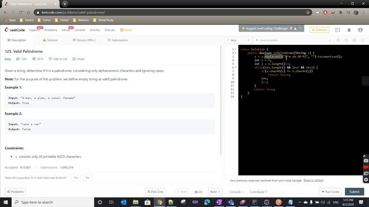Click the recorder settings gear overlay icon
The image size is (369, 207).
(366, 179)
